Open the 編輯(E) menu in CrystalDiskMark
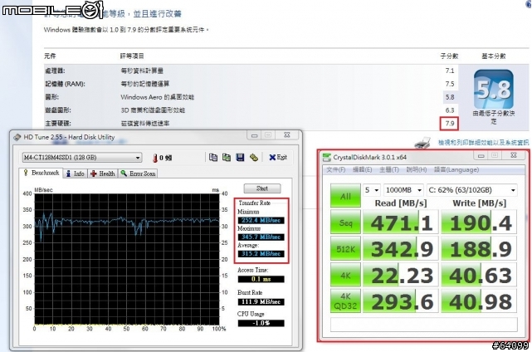 [363, 169]
